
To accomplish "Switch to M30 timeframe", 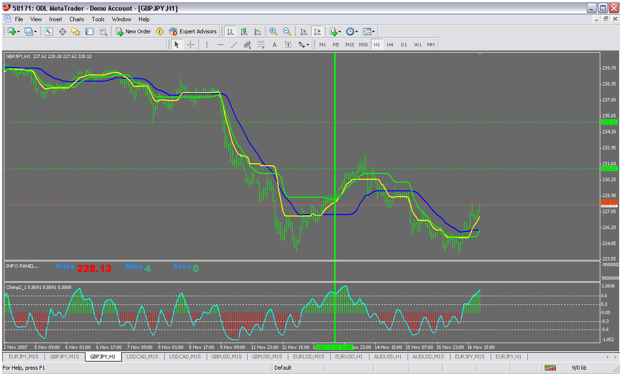I will coord(363,44).
